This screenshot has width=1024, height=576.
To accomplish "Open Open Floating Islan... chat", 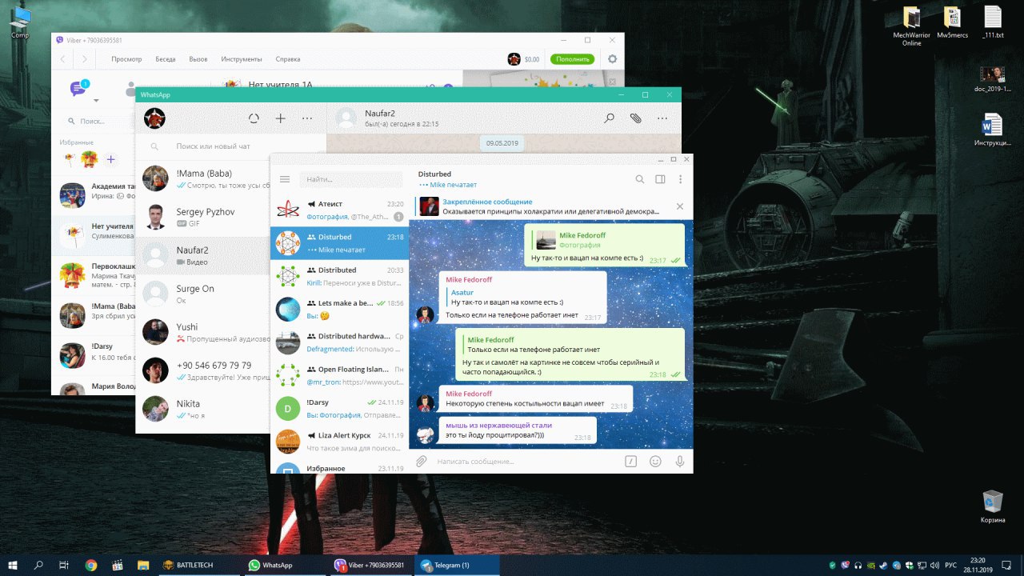I will 339,375.
